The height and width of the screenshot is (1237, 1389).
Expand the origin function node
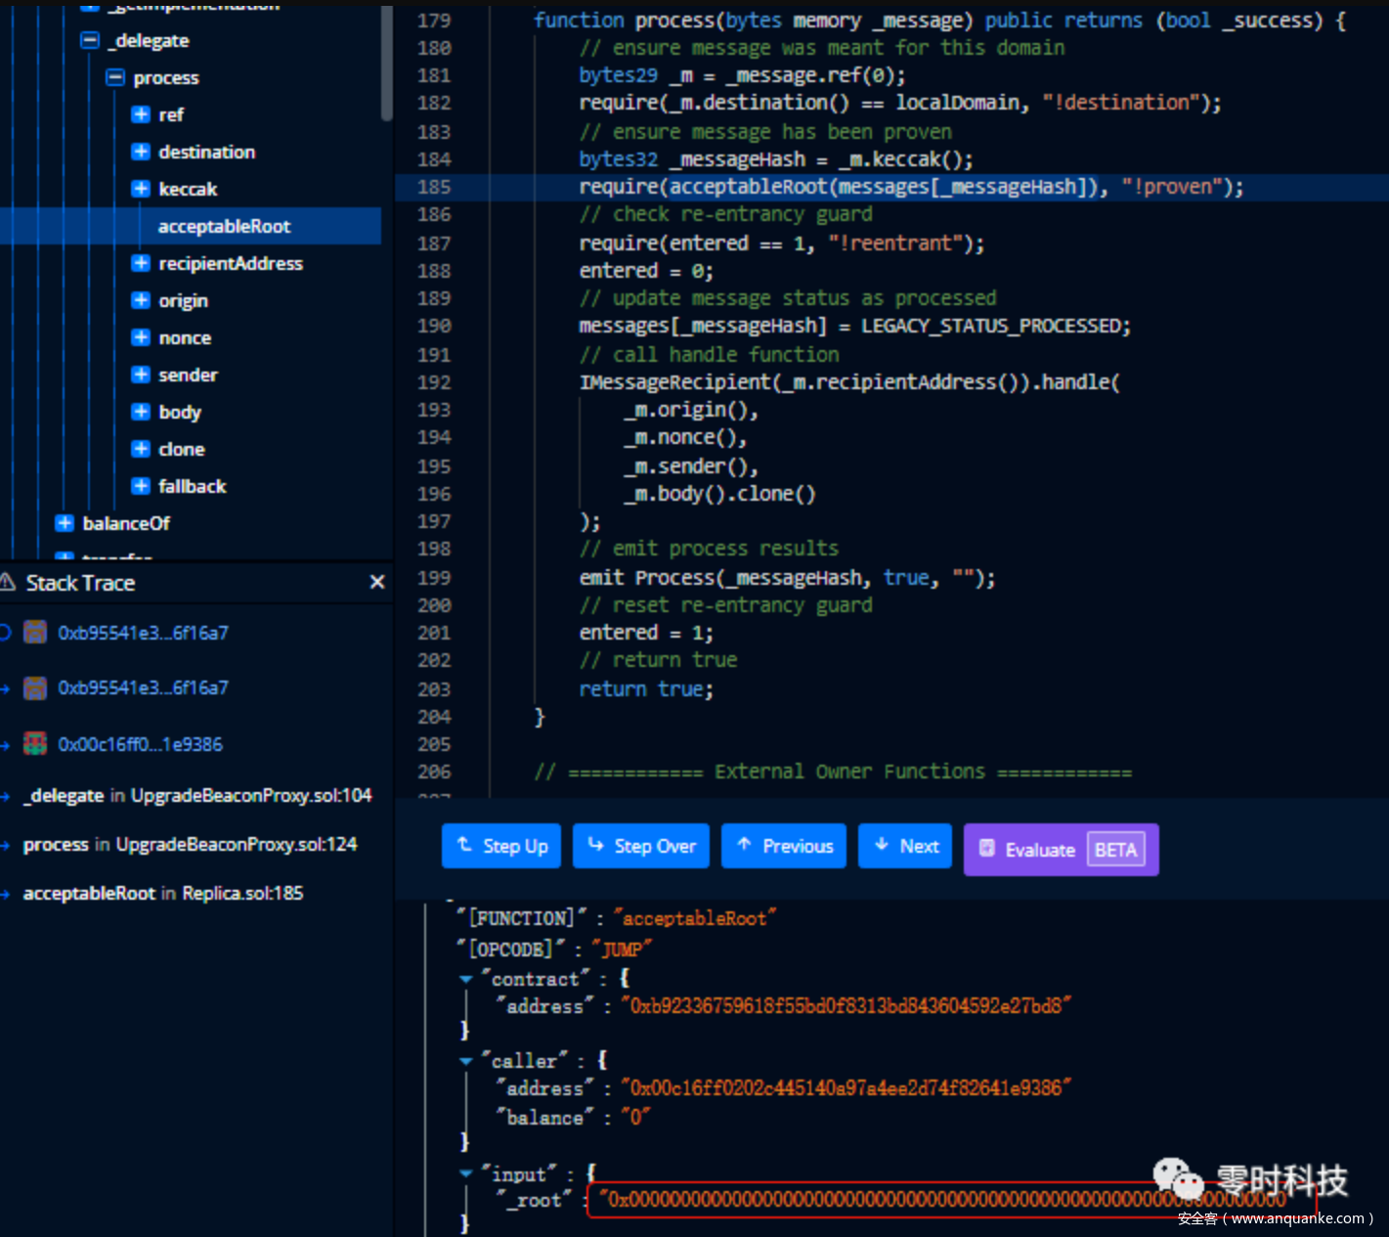coord(141,300)
